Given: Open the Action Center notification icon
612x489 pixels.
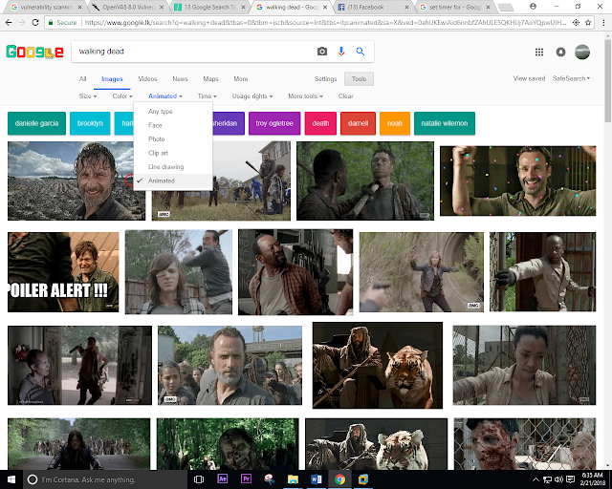Looking at the screenshot, I should click(x=570, y=479).
